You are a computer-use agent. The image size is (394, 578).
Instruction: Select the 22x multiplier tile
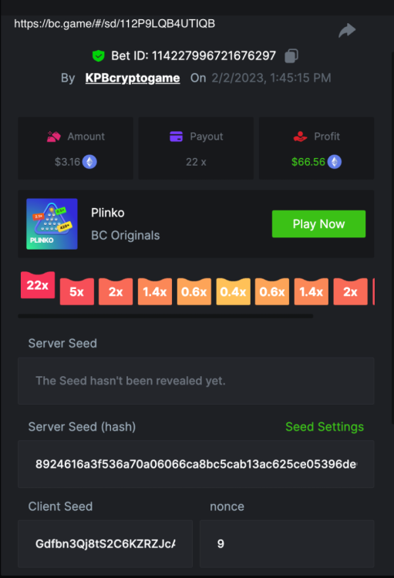pos(38,285)
